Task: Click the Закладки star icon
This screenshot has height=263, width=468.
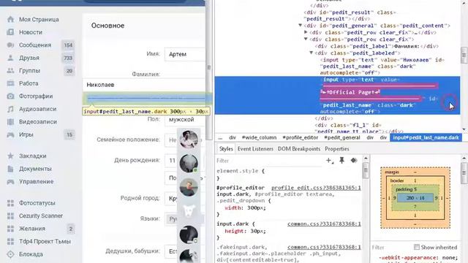Action: click(x=10, y=156)
